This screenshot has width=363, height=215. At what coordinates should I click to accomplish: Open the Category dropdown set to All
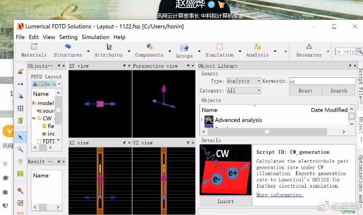click(243, 91)
